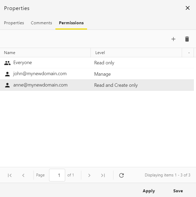
Task: Click Displaying items 1 - 3 of 3 text
Action: (168, 175)
